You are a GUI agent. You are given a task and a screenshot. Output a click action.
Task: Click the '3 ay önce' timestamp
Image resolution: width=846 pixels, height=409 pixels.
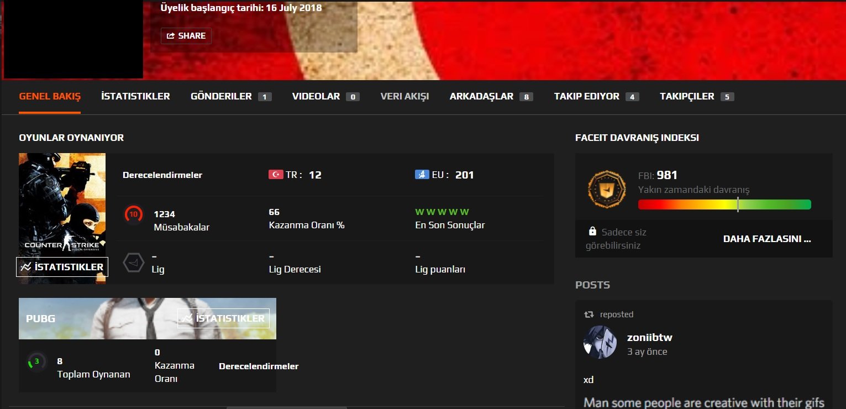pos(647,352)
